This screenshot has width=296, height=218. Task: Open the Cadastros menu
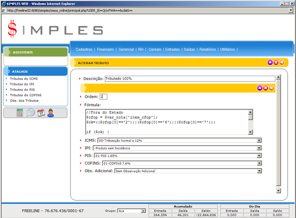click(84, 49)
